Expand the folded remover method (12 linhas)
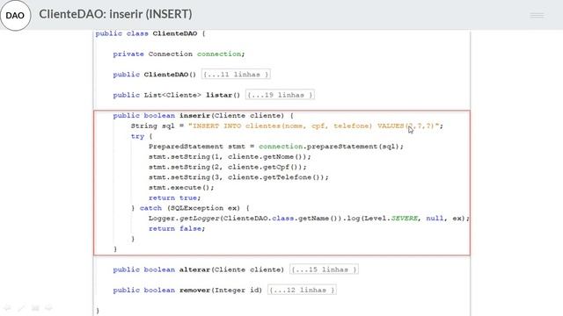563x316 pixels. [302, 290]
